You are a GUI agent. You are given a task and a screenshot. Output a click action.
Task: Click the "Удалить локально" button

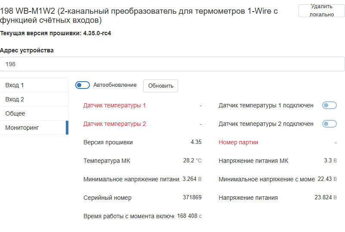(x=321, y=10)
